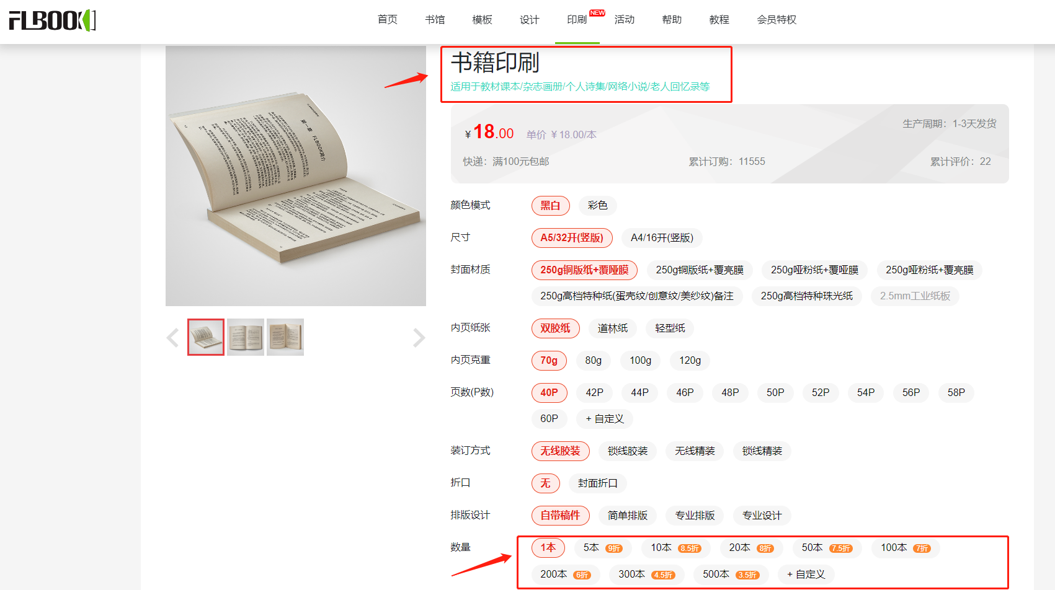Select the third book thumbnail

tap(285, 337)
